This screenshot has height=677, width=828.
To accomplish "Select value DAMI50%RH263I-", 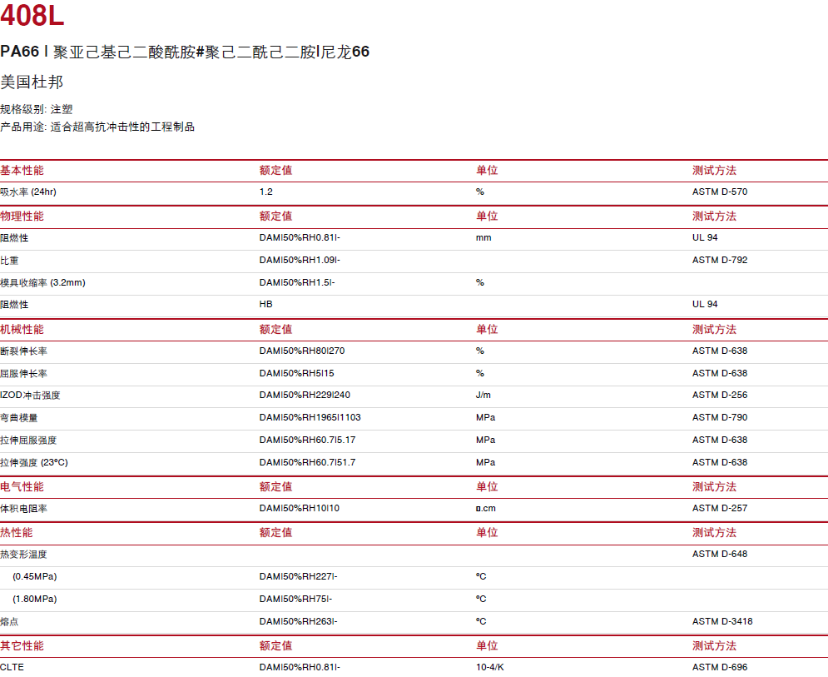I will pyautogui.click(x=299, y=622).
